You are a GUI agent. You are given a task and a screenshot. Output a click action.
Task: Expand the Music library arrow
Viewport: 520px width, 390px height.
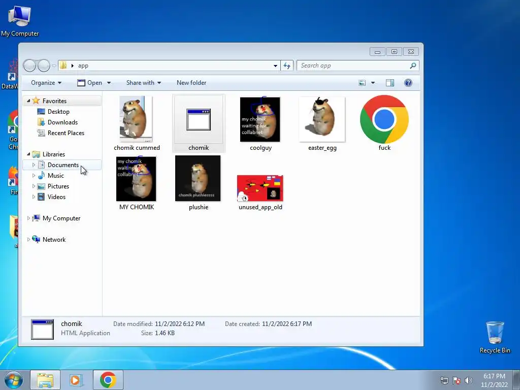pos(34,175)
